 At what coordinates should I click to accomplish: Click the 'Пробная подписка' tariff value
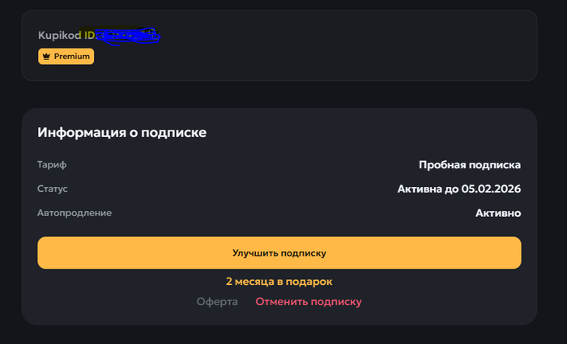(x=469, y=165)
